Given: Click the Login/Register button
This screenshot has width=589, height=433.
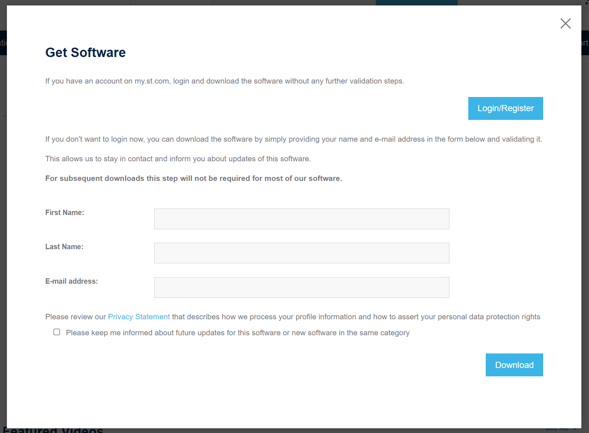Looking at the screenshot, I should [505, 108].
